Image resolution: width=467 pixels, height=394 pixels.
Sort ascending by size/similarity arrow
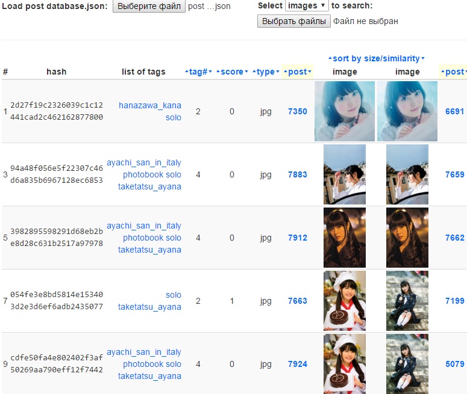tap(330, 58)
